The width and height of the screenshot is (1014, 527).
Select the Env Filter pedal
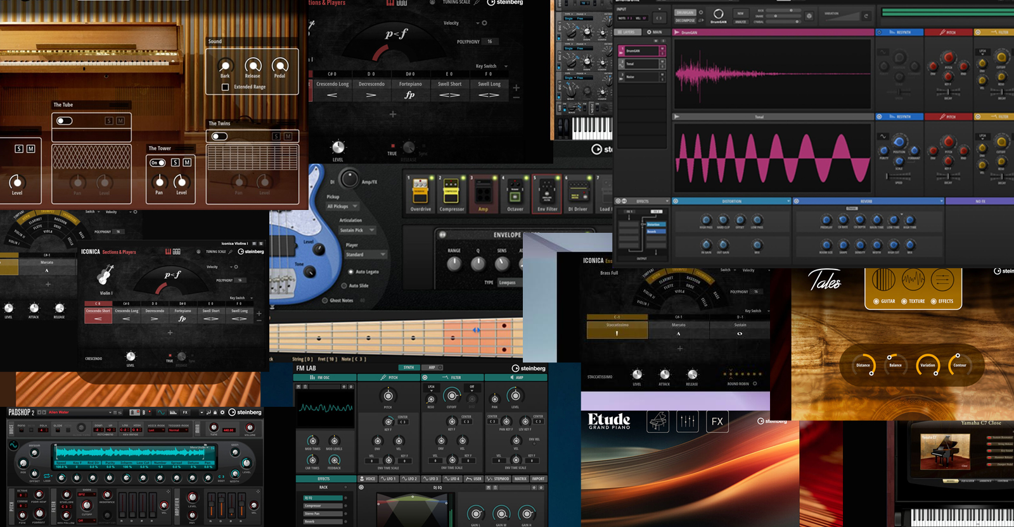(x=547, y=194)
